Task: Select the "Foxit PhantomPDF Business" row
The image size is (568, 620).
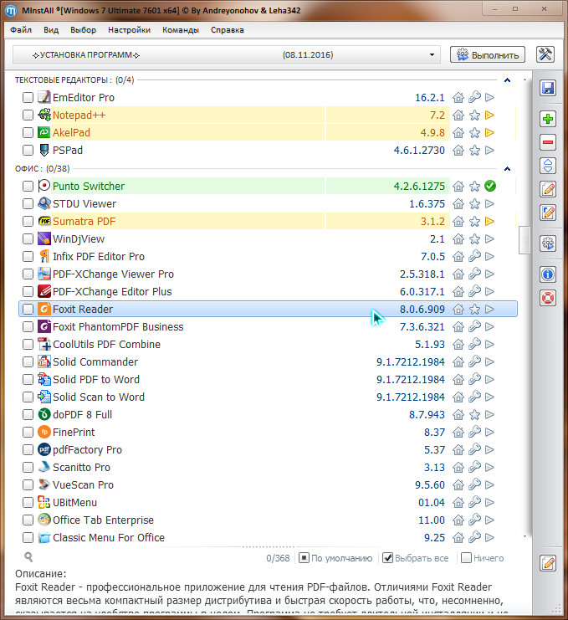Action: click(268, 326)
